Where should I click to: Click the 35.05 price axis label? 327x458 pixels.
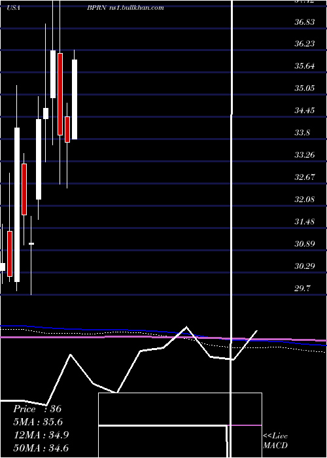[x=305, y=88]
